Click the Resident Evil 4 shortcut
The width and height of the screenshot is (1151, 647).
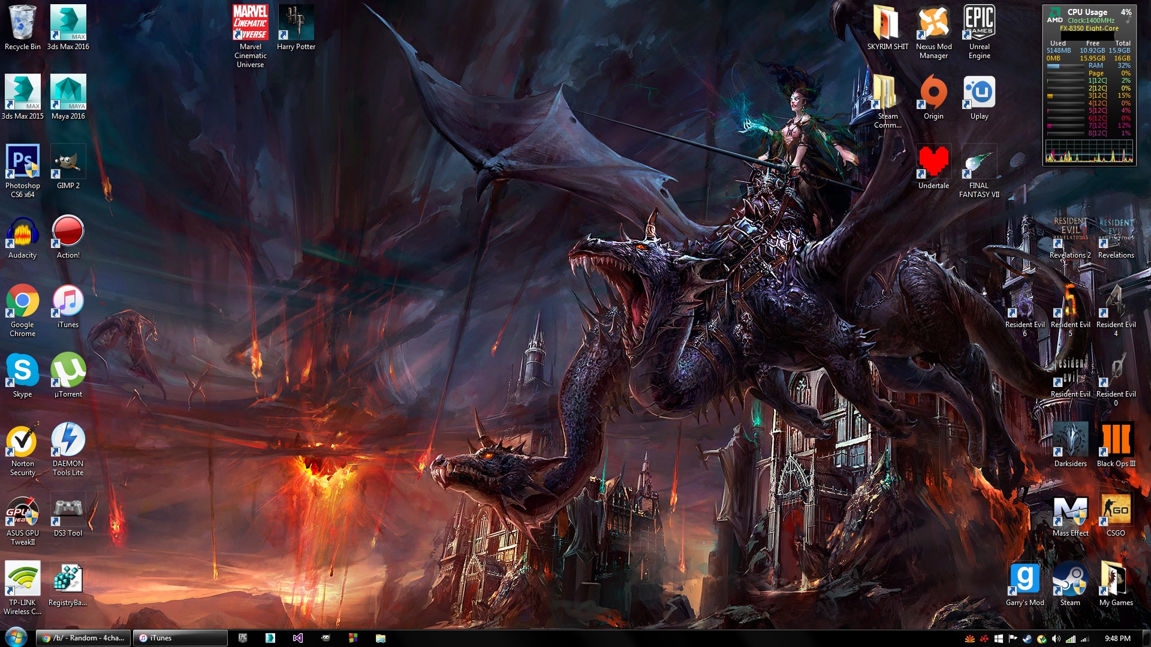(x=1116, y=310)
